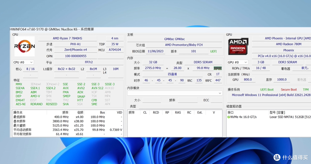This screenshot has width=311, height=164.
Task: Click the 28.00 memory multiplier value
Action: tap(177, 68)
